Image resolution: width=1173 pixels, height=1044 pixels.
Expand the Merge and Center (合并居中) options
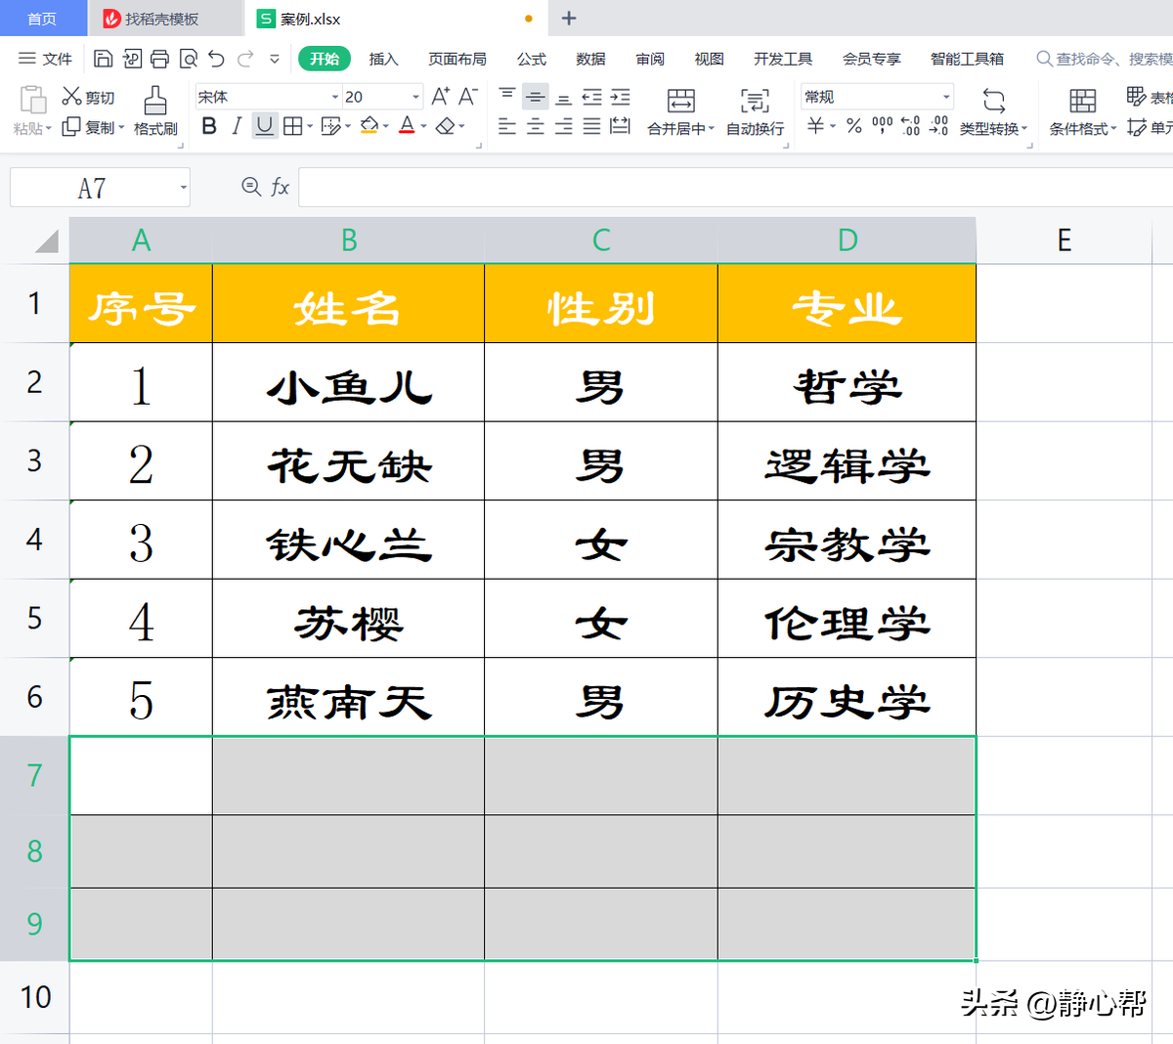[712, 129]
